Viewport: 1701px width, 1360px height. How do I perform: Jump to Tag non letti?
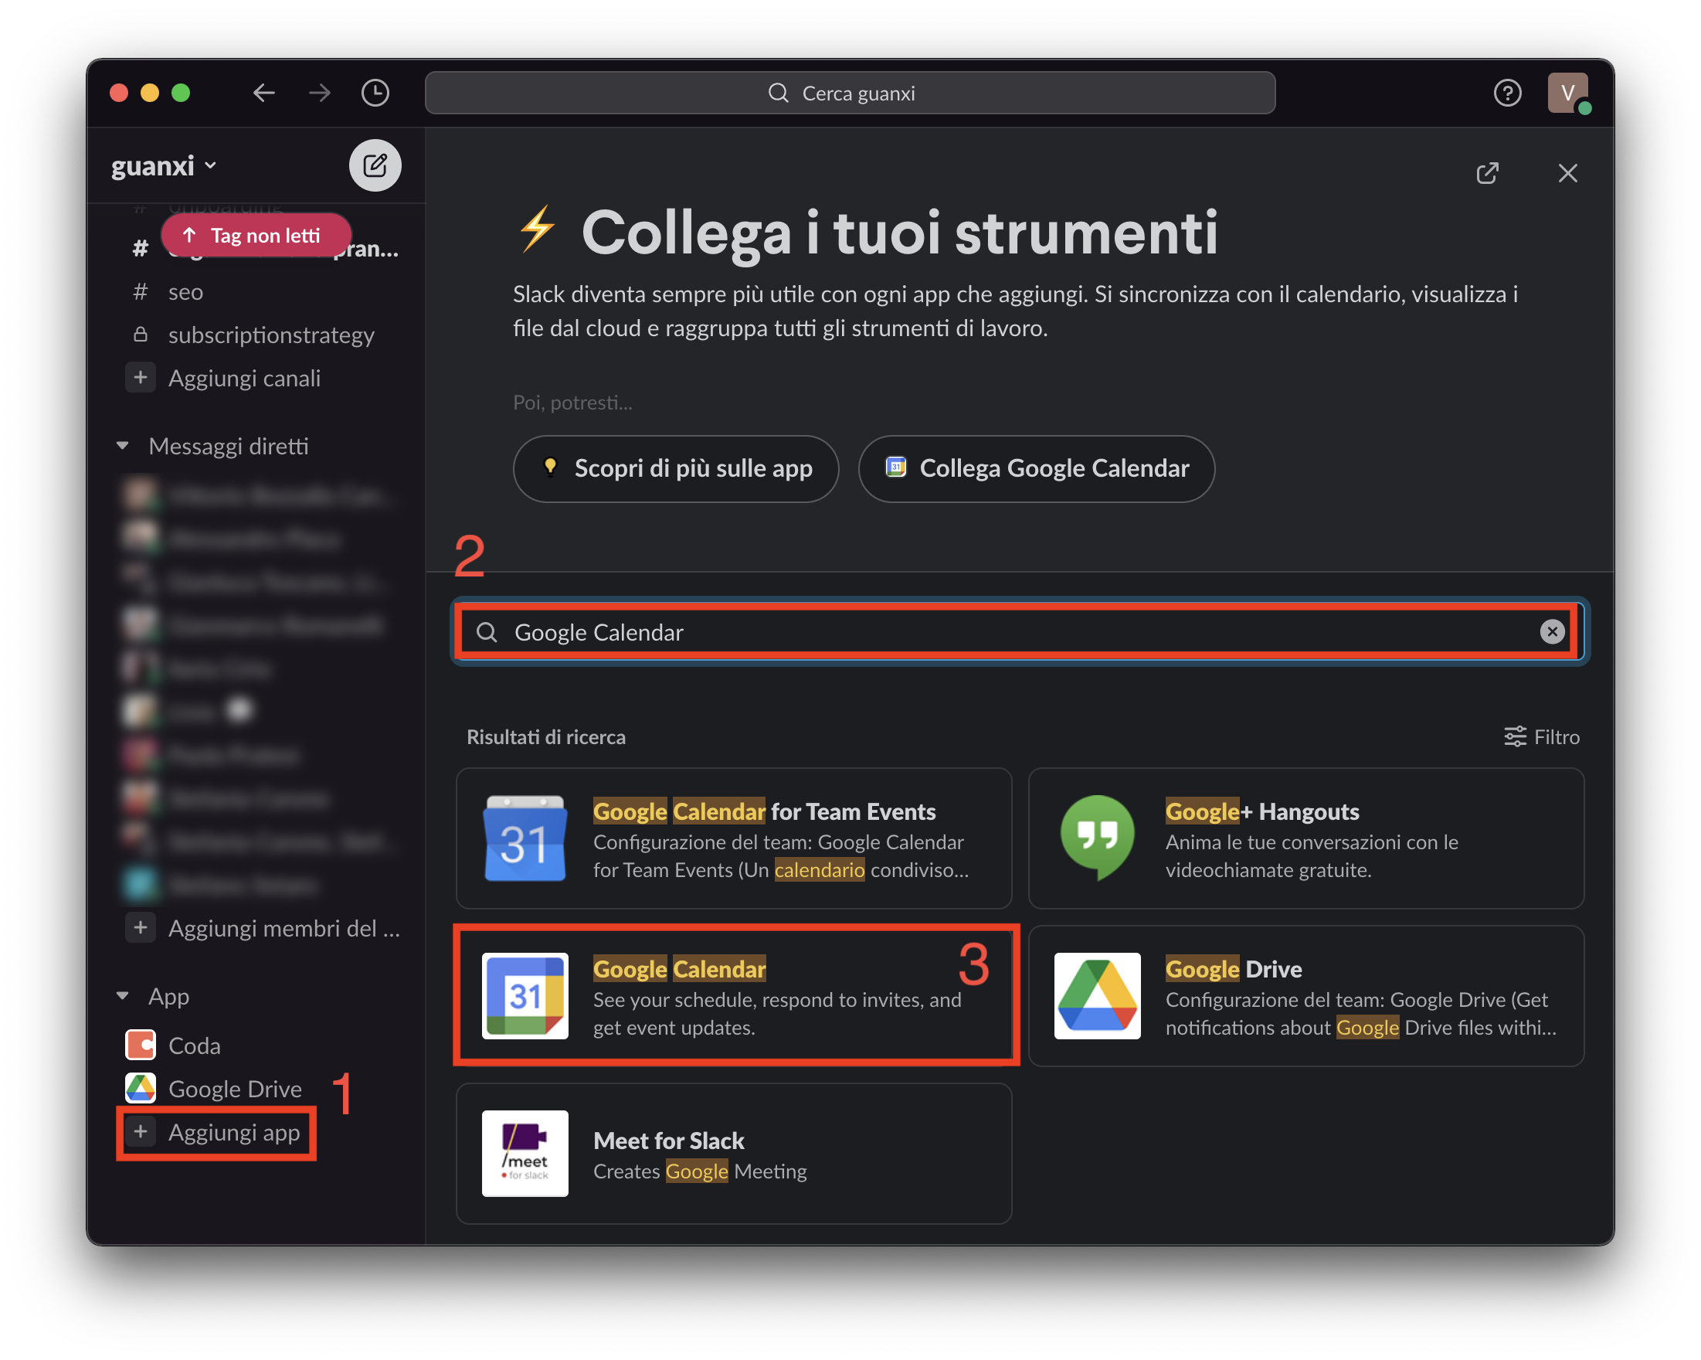point(256,235)
